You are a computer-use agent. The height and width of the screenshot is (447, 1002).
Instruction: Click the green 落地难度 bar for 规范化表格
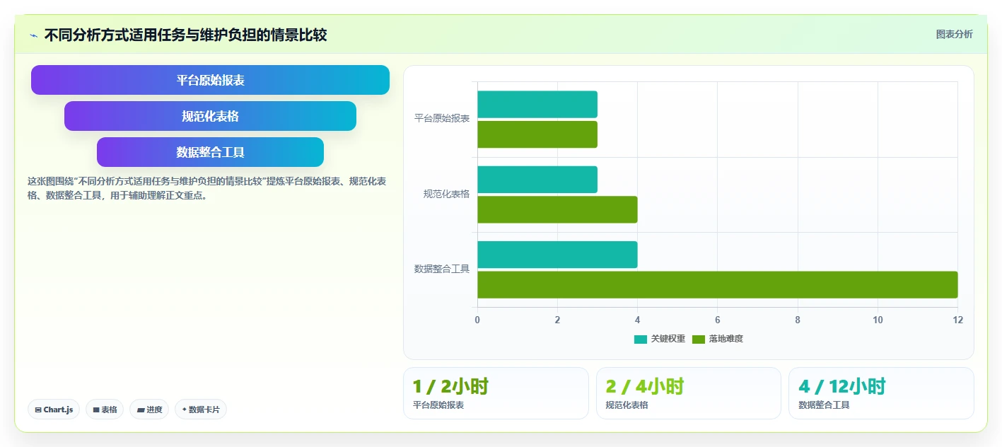(557, 209)
